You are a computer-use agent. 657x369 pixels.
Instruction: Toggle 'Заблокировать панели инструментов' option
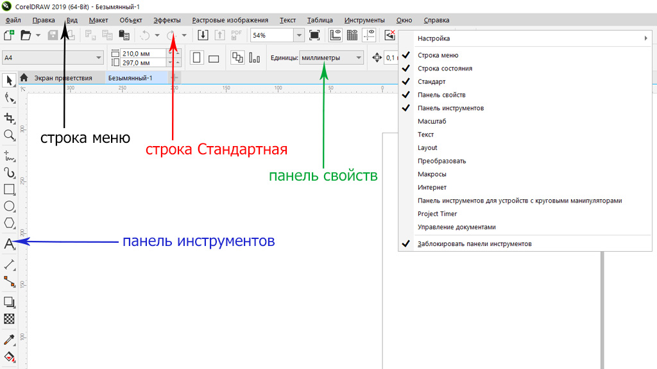[474, 243]
